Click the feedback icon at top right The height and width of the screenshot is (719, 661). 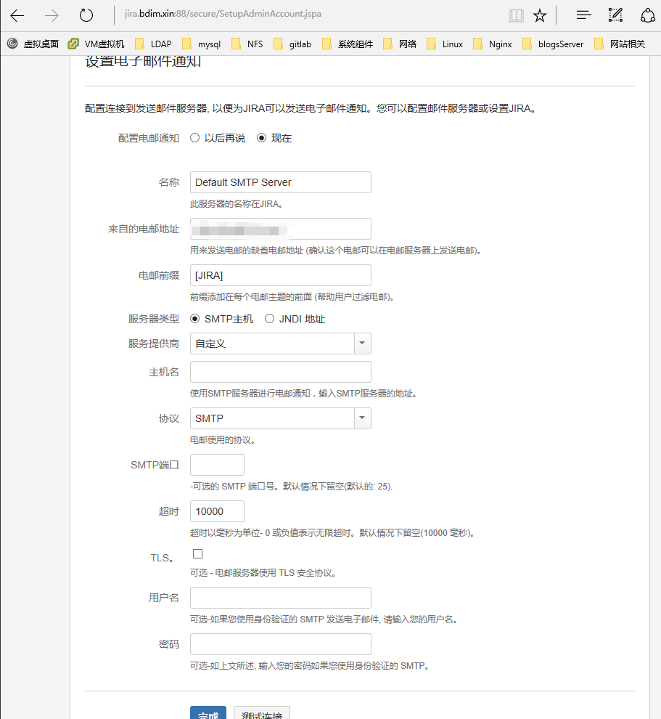pos(648,15)
